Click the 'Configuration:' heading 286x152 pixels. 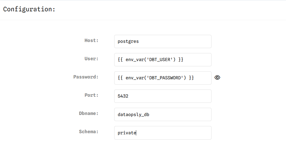click(29, 9)
